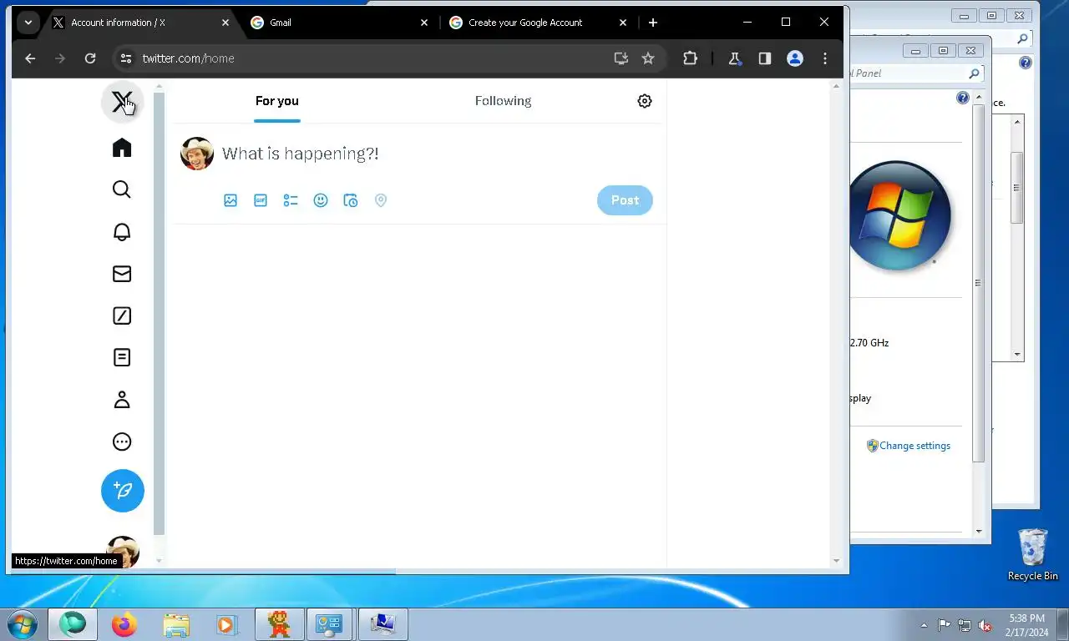This screenshot has height=641, width=1069.
Task: Open Notifications bell in sidebar
Action: click(122, 232)
